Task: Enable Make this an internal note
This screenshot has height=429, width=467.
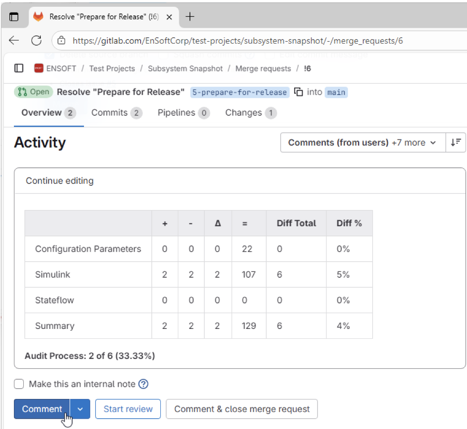Action: [x=19, y=384]
